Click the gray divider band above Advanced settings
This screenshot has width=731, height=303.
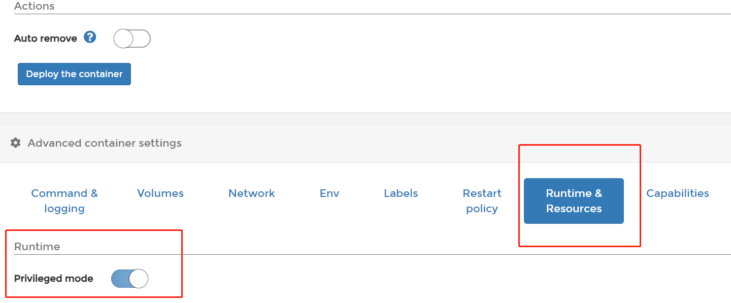click(365, 118)
